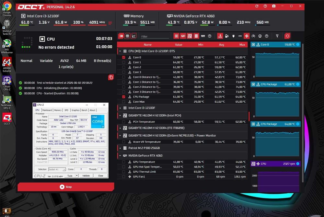Image resolution: width=324 pixels, height=217 pixels.
Task: Open MSI Afterburner desktop shortcut
Action: (x=7, y=46)
